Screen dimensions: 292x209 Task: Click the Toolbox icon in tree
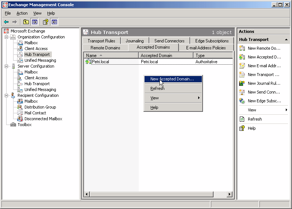point(13,125)
